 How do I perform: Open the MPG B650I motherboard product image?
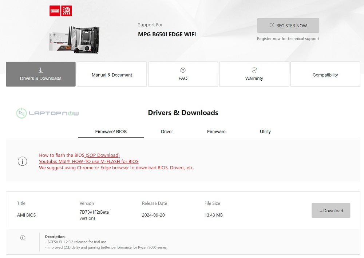coord(74,39)
